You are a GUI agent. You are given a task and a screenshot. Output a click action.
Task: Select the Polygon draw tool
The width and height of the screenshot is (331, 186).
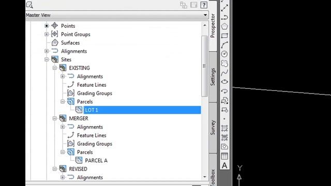(x=224, y=26)
